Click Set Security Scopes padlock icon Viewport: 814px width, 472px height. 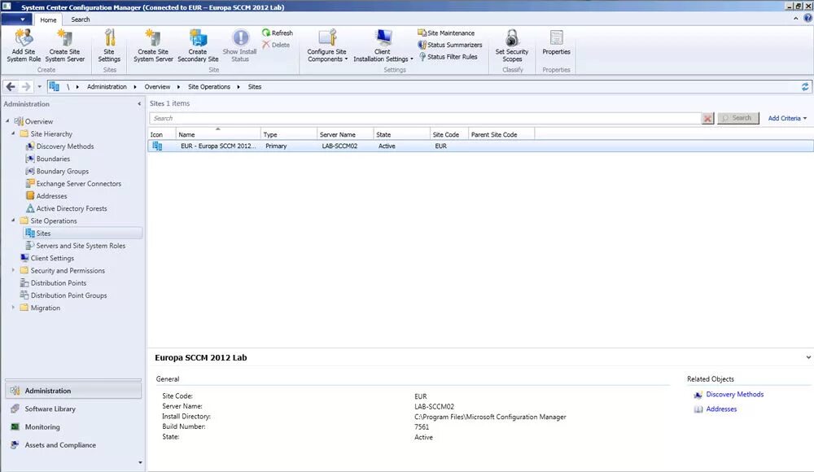[x=512, y=38]
